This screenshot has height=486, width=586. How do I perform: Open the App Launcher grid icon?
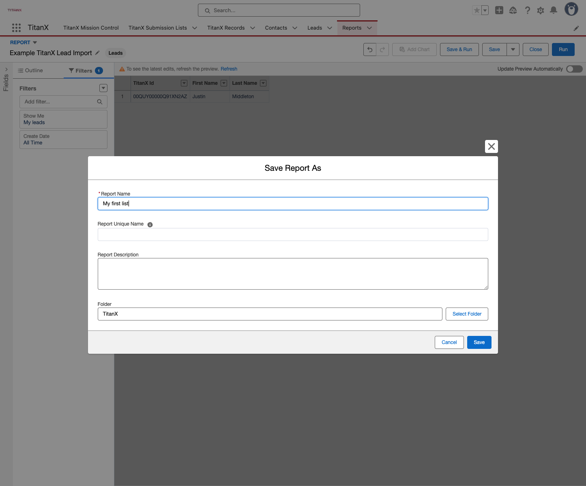16,28
